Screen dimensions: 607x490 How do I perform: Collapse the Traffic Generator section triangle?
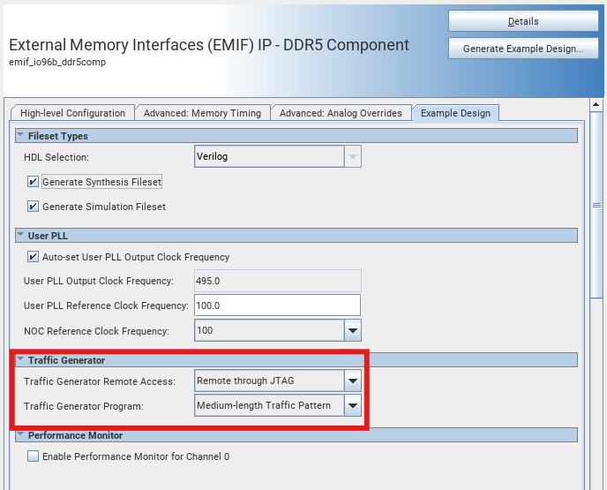pyautogui.click(x=20, y=360)
